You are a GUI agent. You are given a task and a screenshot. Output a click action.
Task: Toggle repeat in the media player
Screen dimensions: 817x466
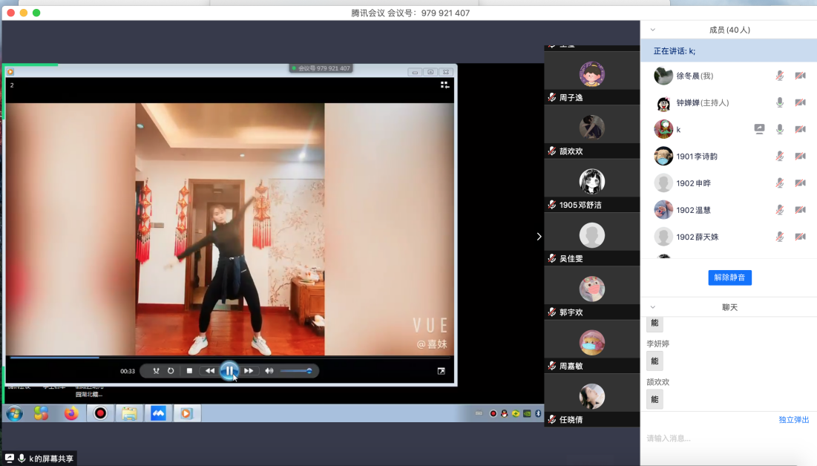coord(171,371)
